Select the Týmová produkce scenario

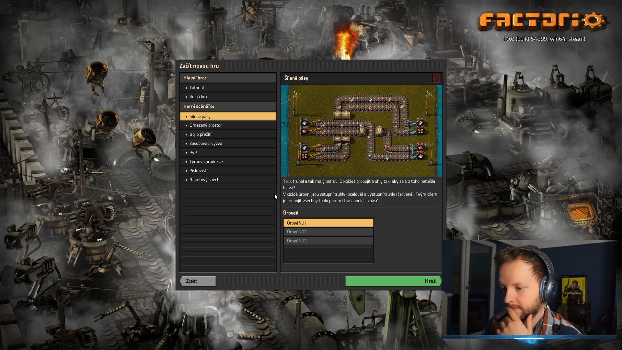228,161
